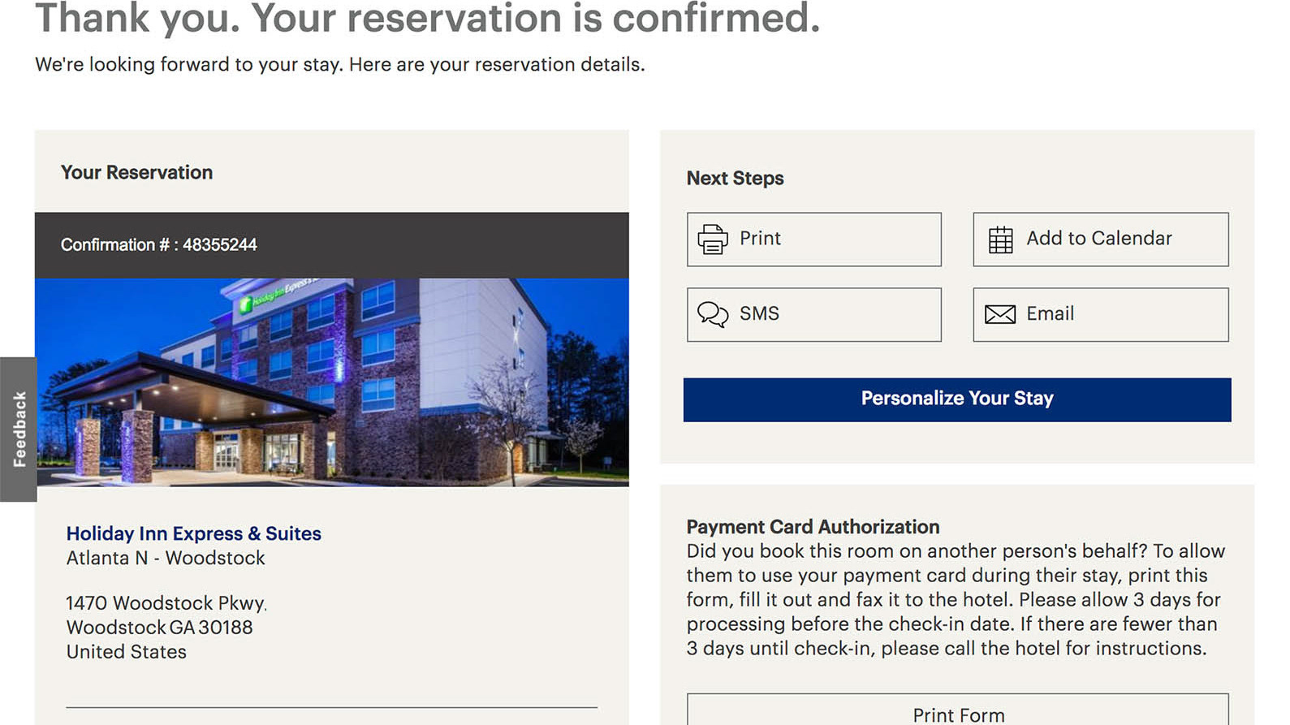Click the printer icon
1290x725 pixels.
(x=712, y=240)
